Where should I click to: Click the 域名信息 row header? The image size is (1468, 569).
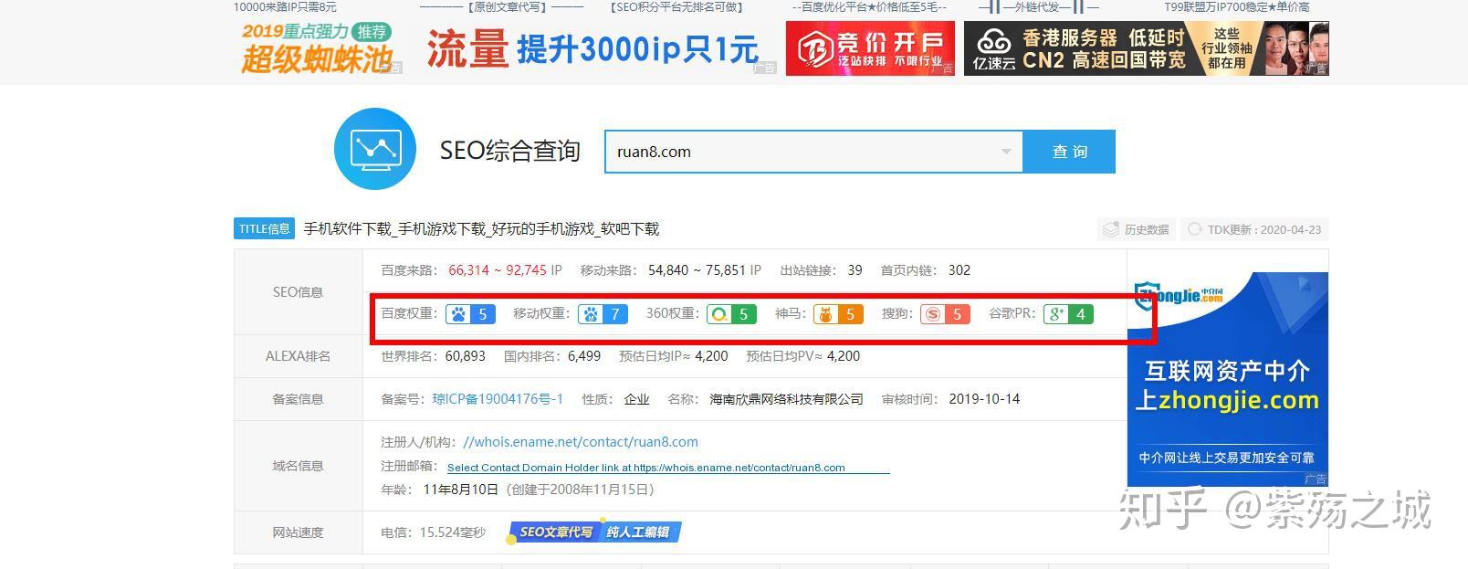click(x=299, y=466)
